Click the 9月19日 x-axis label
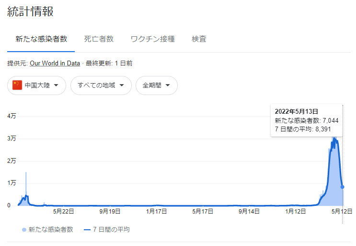356x246 pixels. tap(110, 212)
